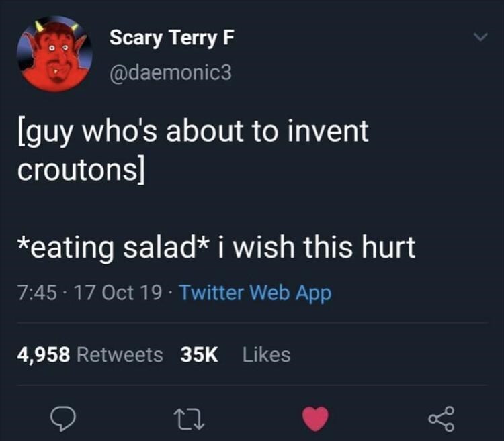
Task: Click the 35K like count number
Action: (200, 354)
